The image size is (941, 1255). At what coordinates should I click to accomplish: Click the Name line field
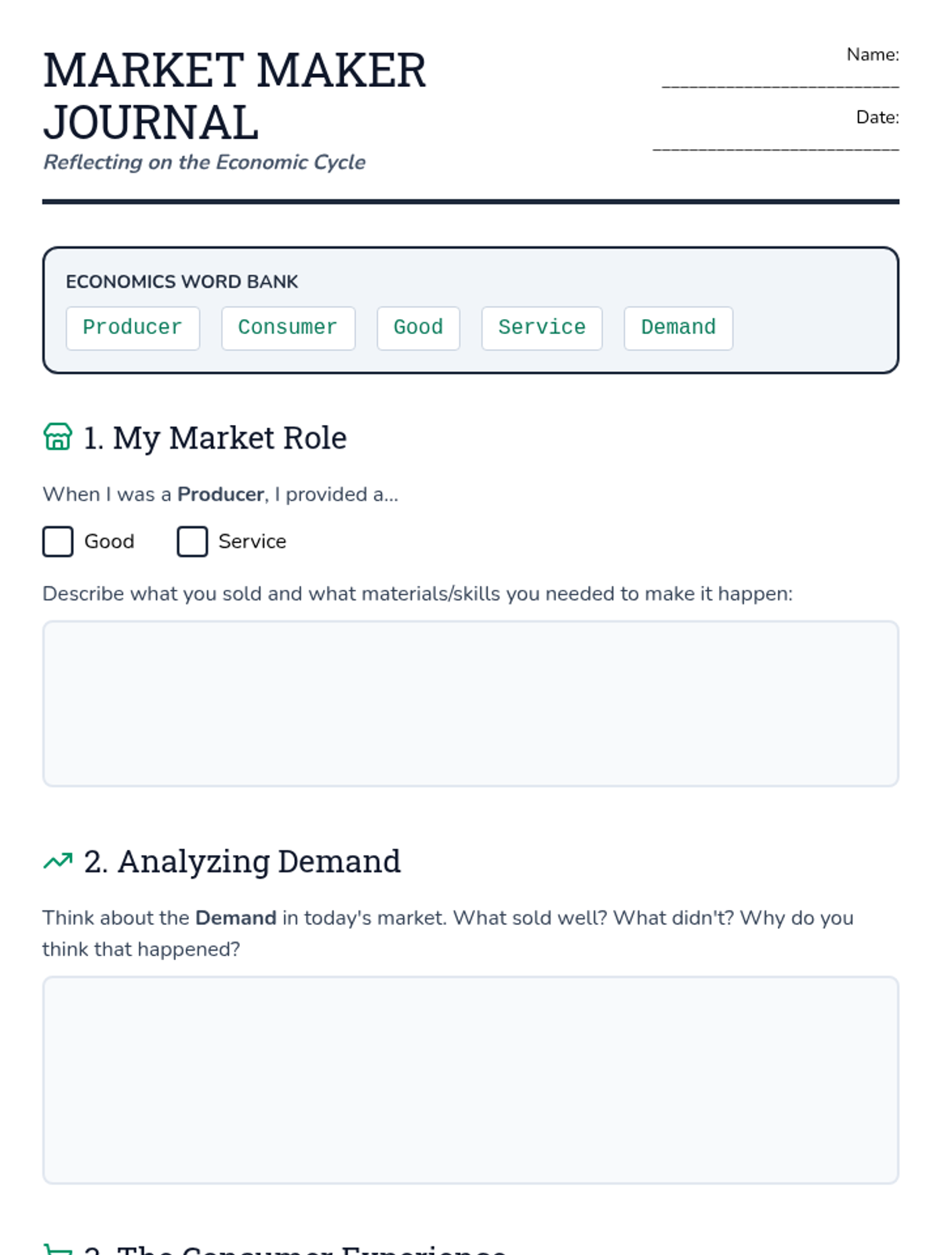[780, 78]
